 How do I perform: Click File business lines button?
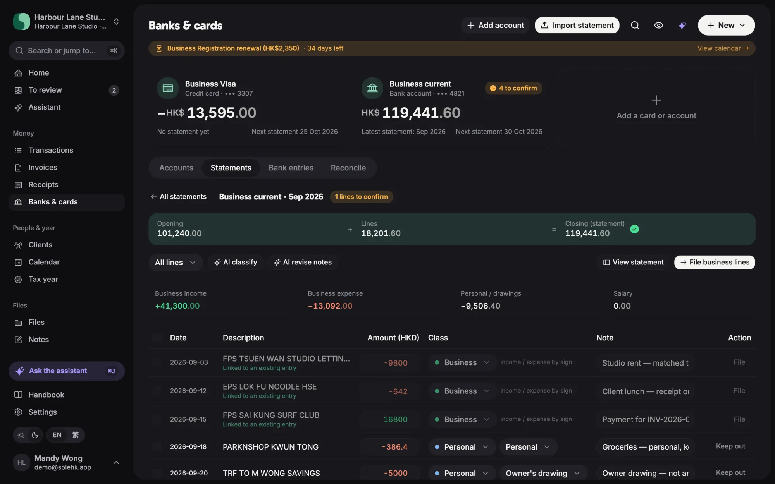715,263
